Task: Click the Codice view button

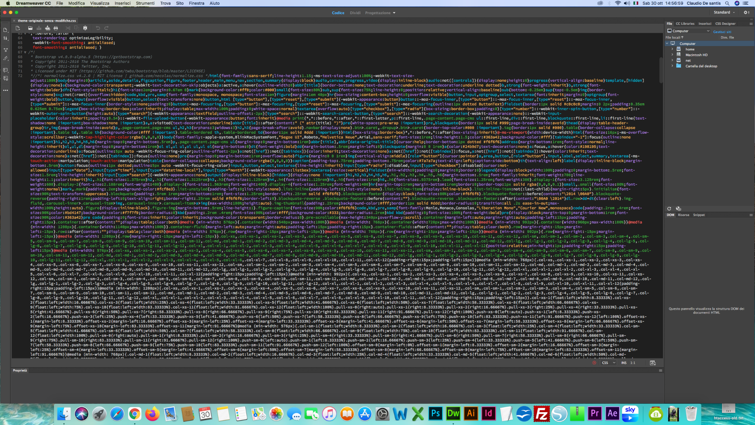Action: click(338, 13)
